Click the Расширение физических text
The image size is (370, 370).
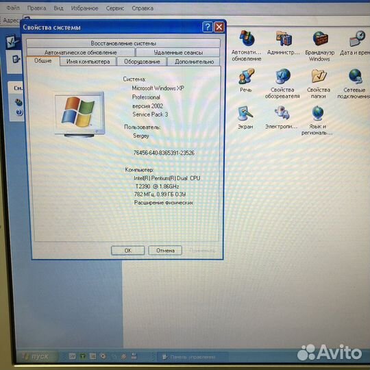tap(164, 203)
